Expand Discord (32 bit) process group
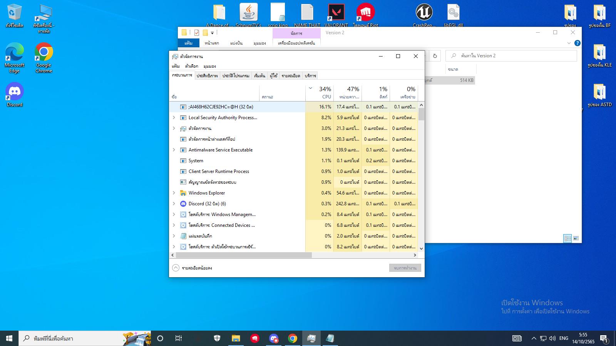616x346 pixels. click(x=174, y=204)
